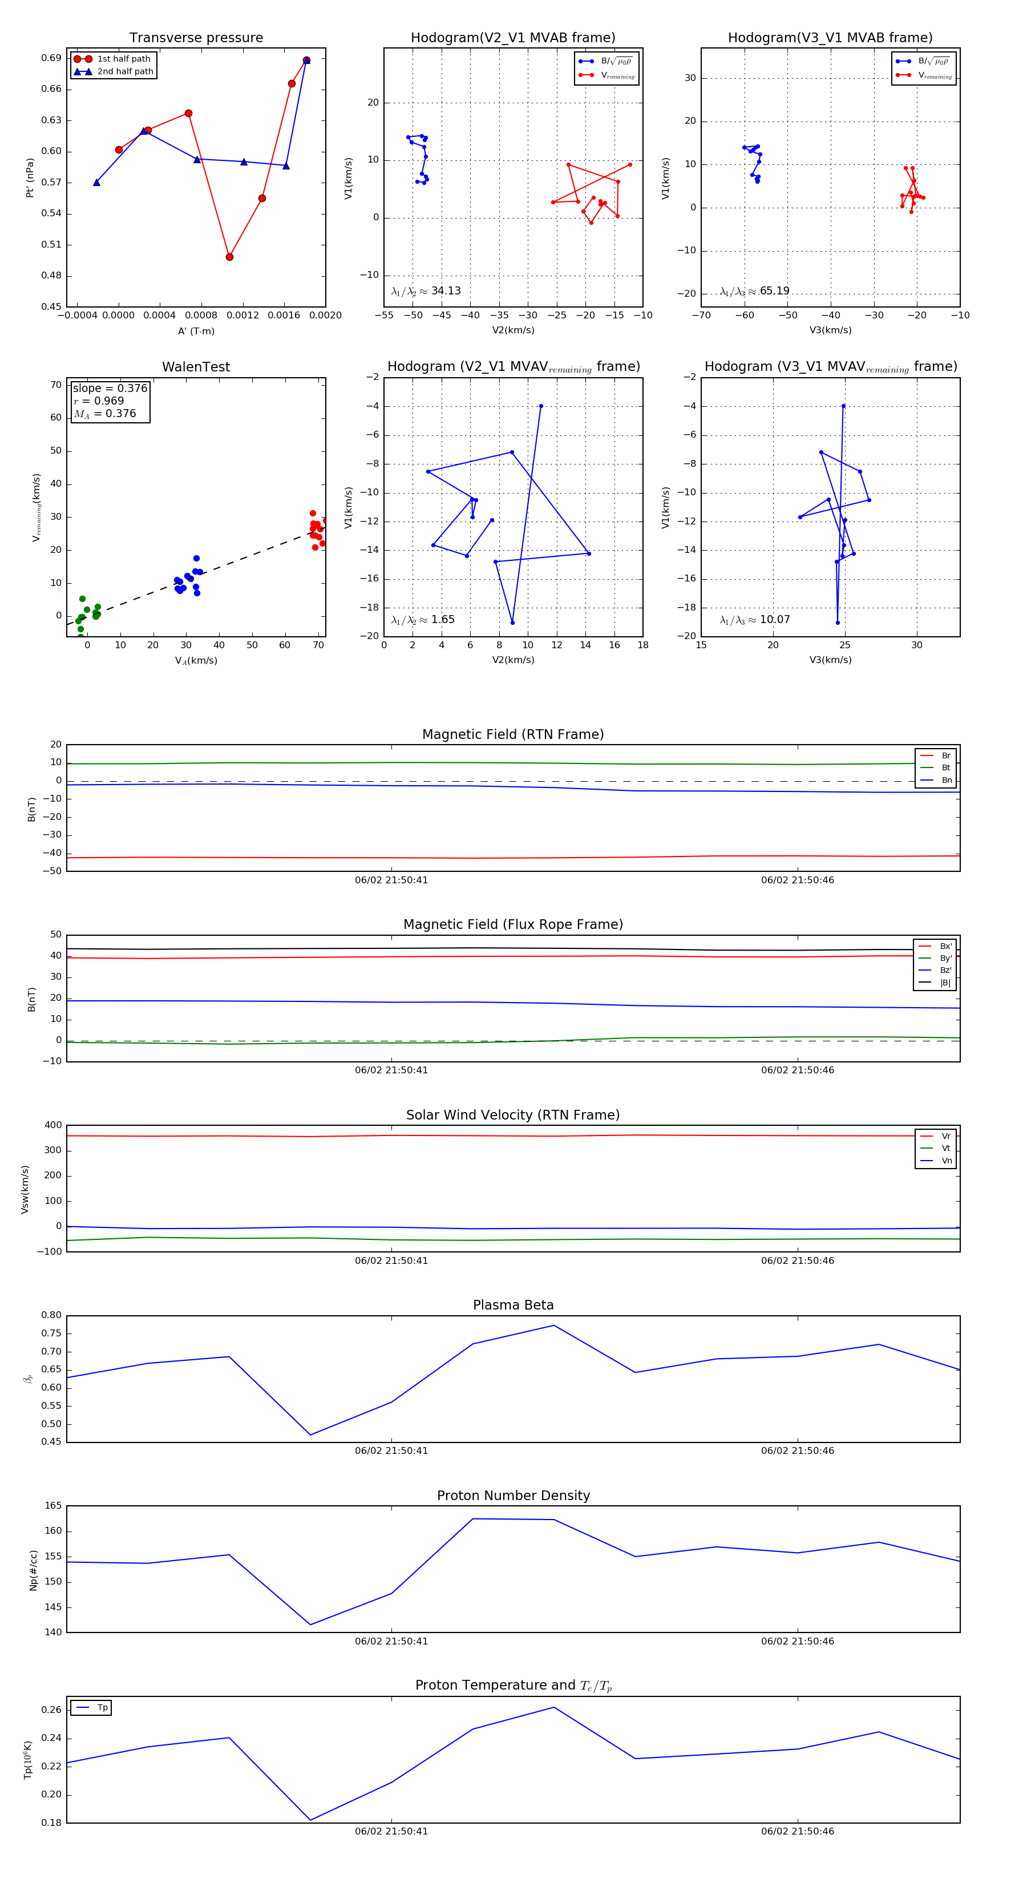This screenshot has height=1883, width=1027.
Task: Click 'Proton Number Density' title
Action: point(513,1496)
